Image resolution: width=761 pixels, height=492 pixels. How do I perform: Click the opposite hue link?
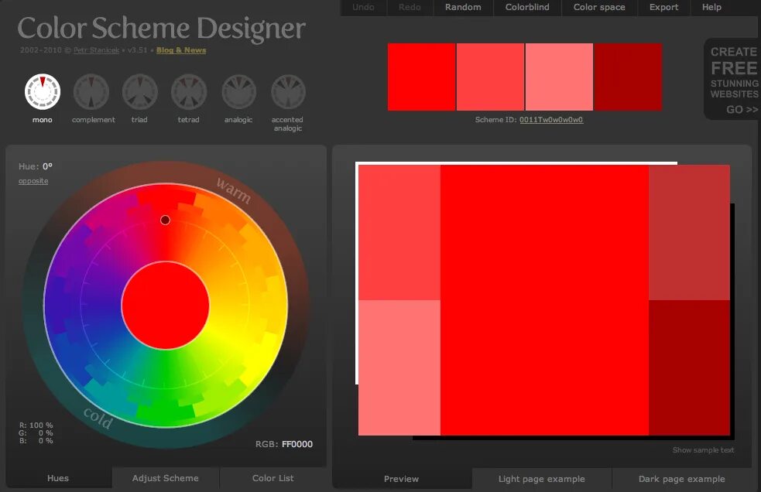33,179
